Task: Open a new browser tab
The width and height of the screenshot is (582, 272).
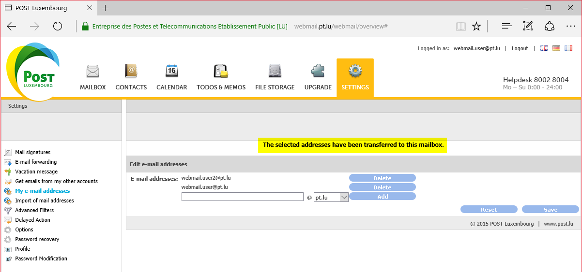Action: (106, 8)
